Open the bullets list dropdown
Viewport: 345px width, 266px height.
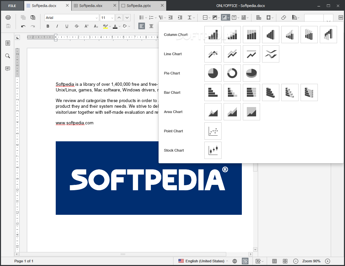pyautogui.click(x=146, y=18)
